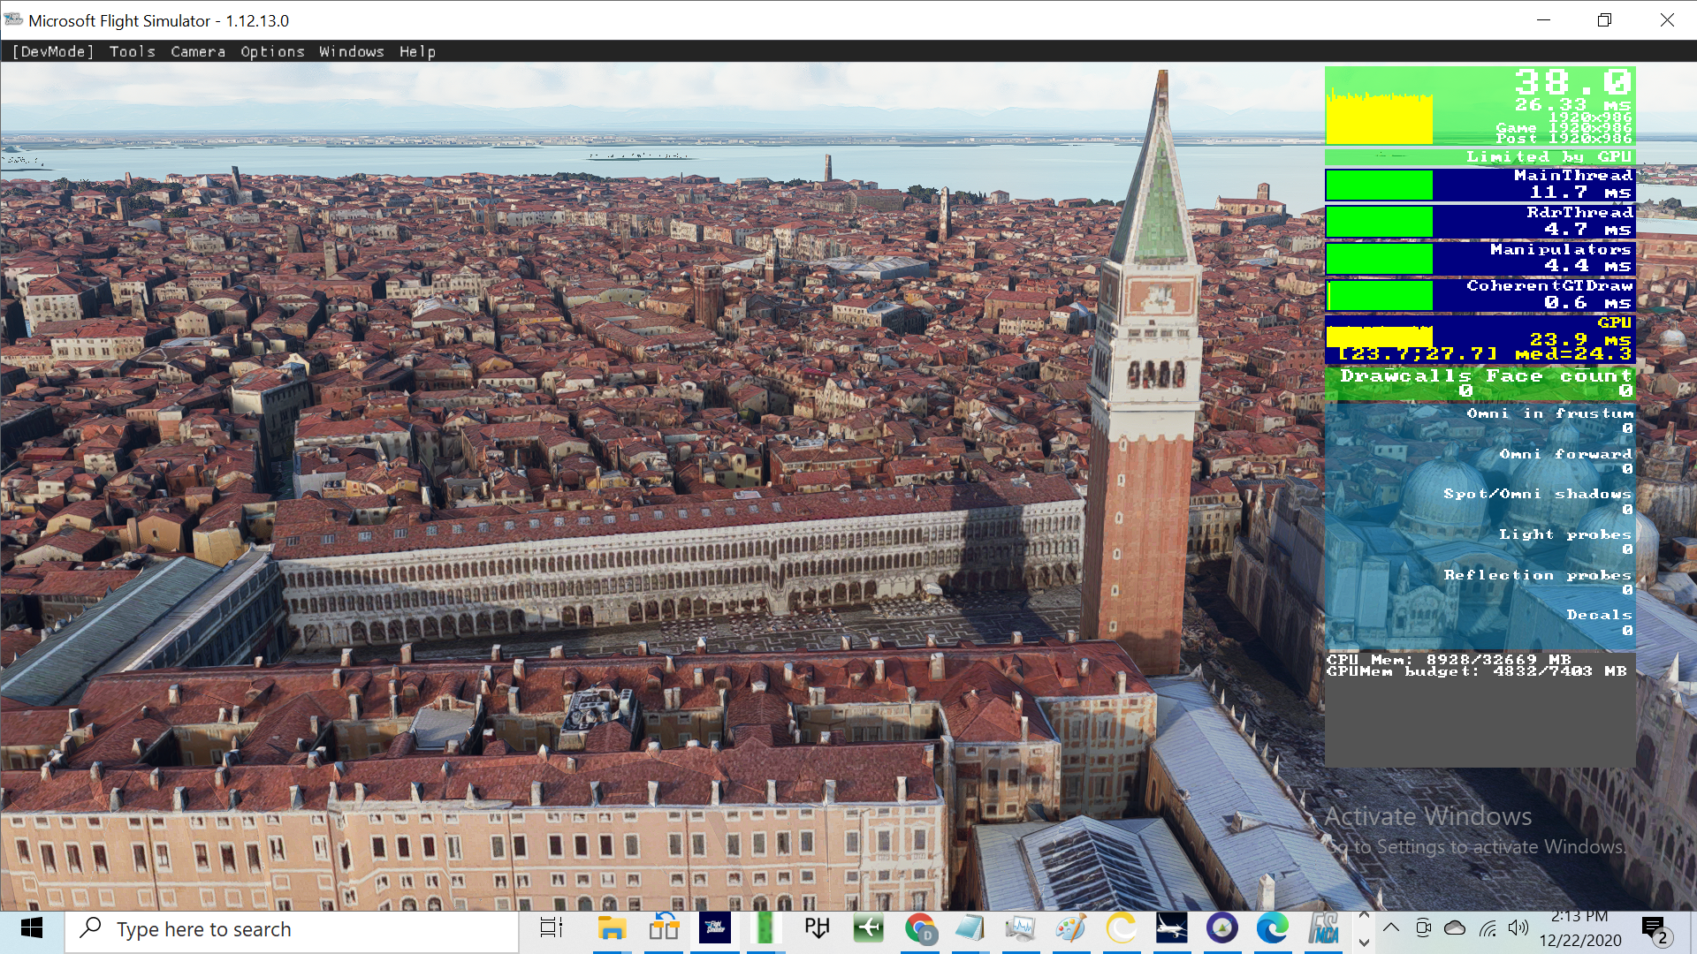Open the green striped app taskbar icon
The height and width of the screenshot is (954, 1697).
tap(766, 928)
